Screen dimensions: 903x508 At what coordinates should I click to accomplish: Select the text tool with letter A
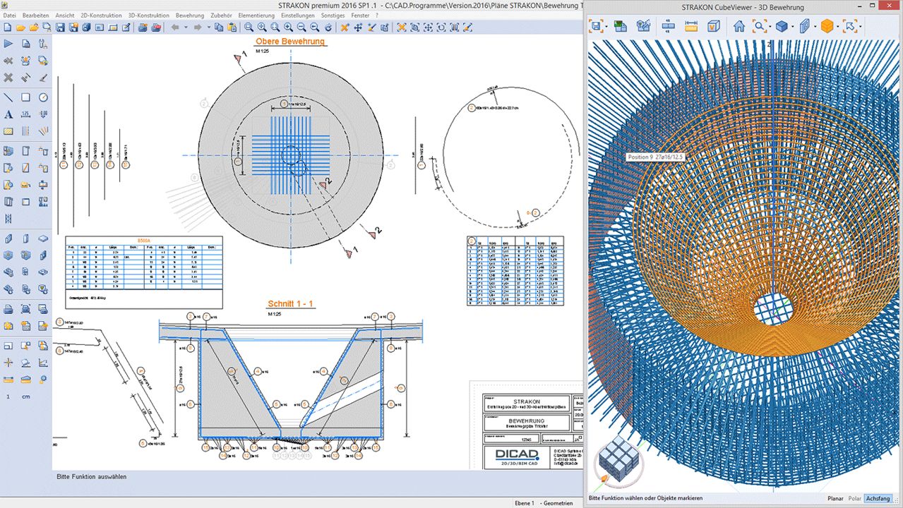click(8, 114)
